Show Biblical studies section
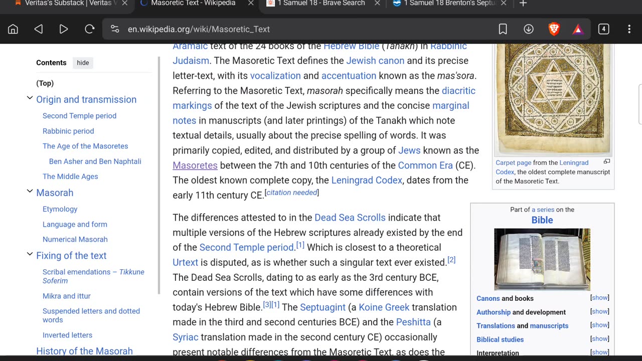The image size is (642, 361). (599, 339)
